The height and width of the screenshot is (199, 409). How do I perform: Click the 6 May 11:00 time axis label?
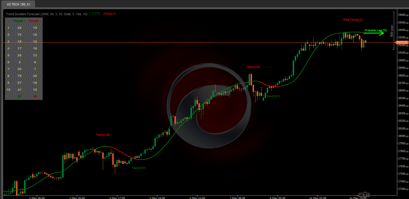pyautogui.click(x=197, y=198)
